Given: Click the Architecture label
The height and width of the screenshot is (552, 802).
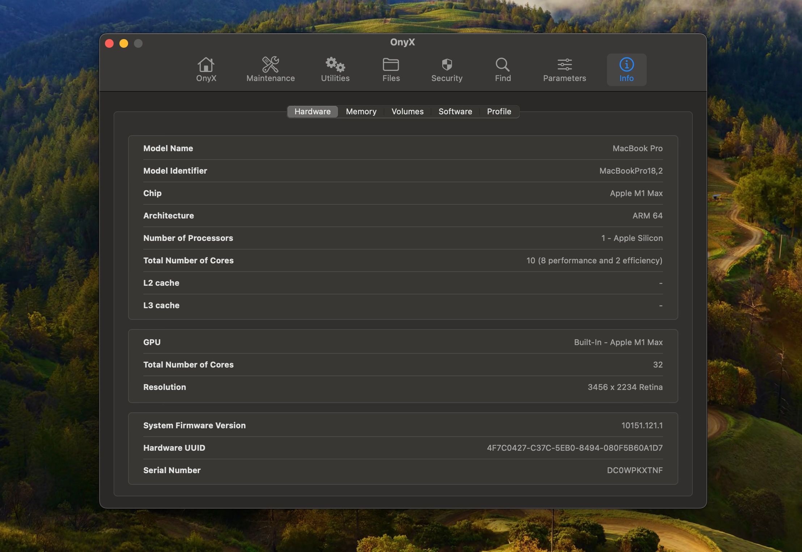Looking at the screenshot, I should coord(169,216).
